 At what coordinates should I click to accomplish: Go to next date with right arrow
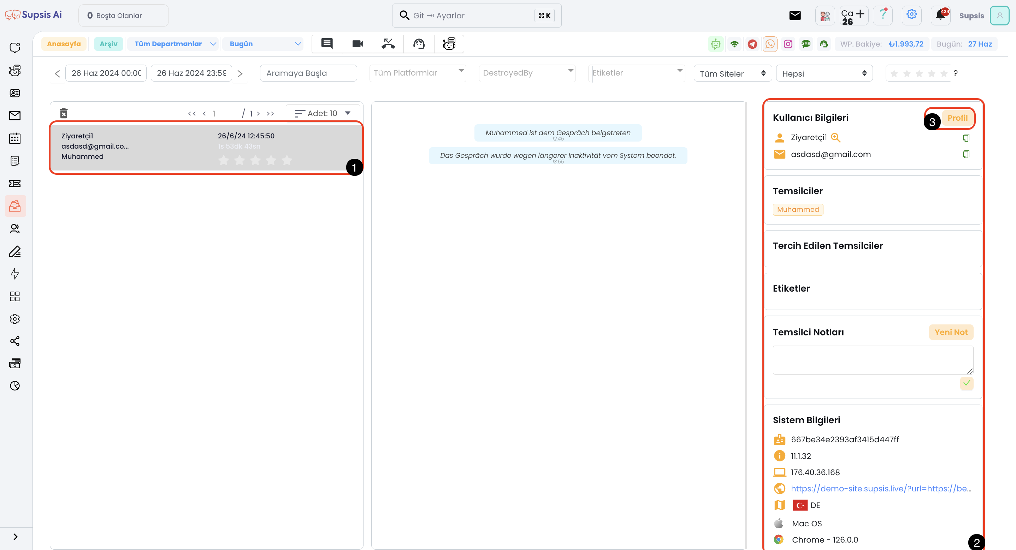pyautogui.click(x=240, y=73)
